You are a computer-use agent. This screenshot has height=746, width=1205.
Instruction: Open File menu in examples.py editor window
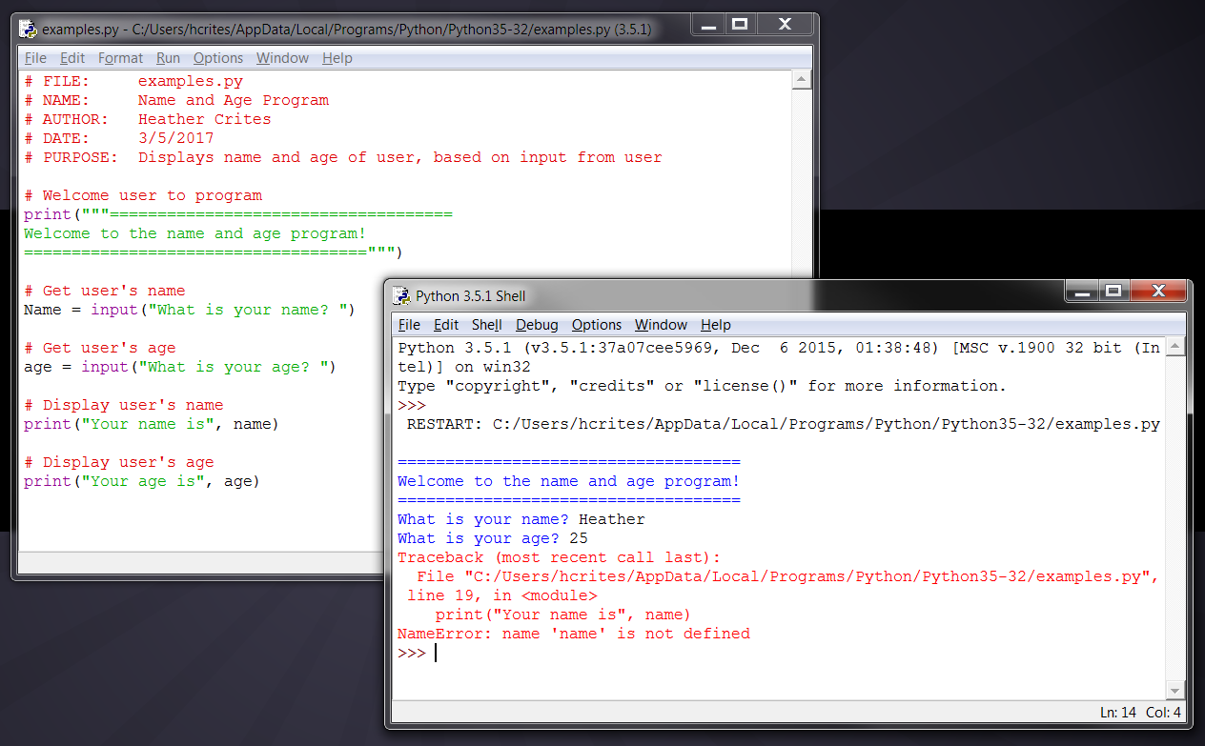pos(35,58)
